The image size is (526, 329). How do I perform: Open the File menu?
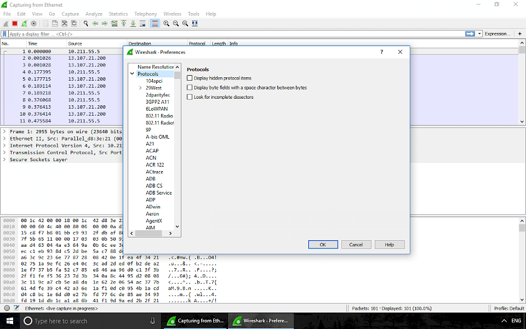7,14
